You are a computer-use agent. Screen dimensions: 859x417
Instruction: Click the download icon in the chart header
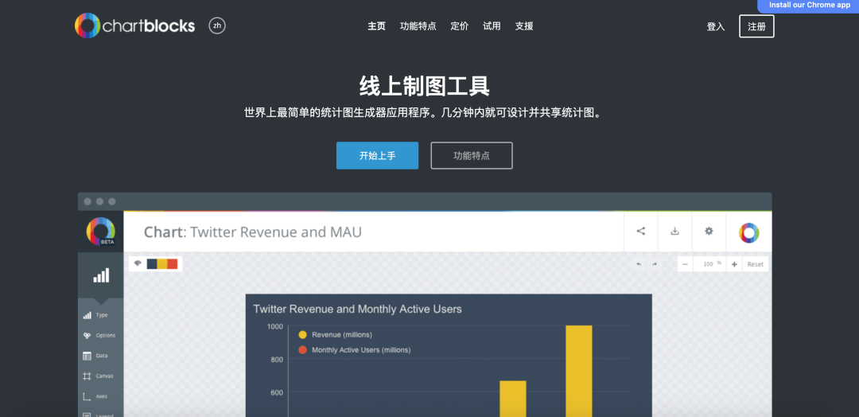click(675, 232)
